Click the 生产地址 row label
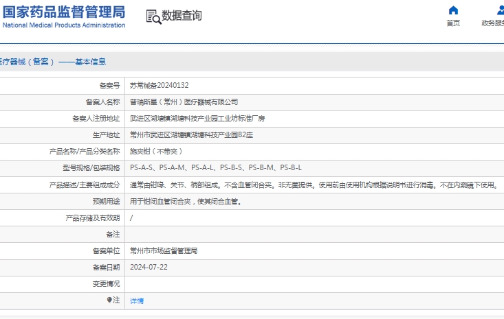The image size is (504, 319). click(107, 135)
